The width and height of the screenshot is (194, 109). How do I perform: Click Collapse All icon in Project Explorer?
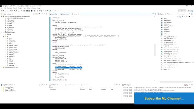tap(34, 14)
